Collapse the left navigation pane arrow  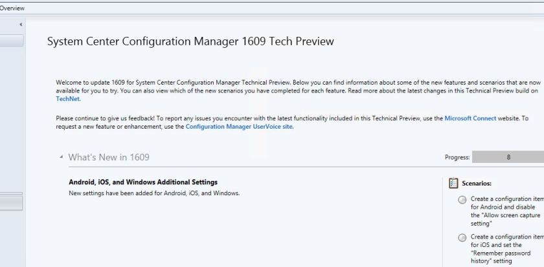tap(21, 25)
